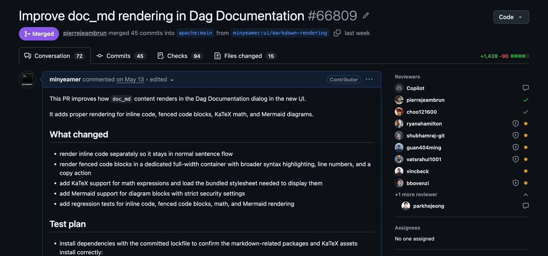Open minyeamer's avatar next to the comment

[x=27, y=79]
